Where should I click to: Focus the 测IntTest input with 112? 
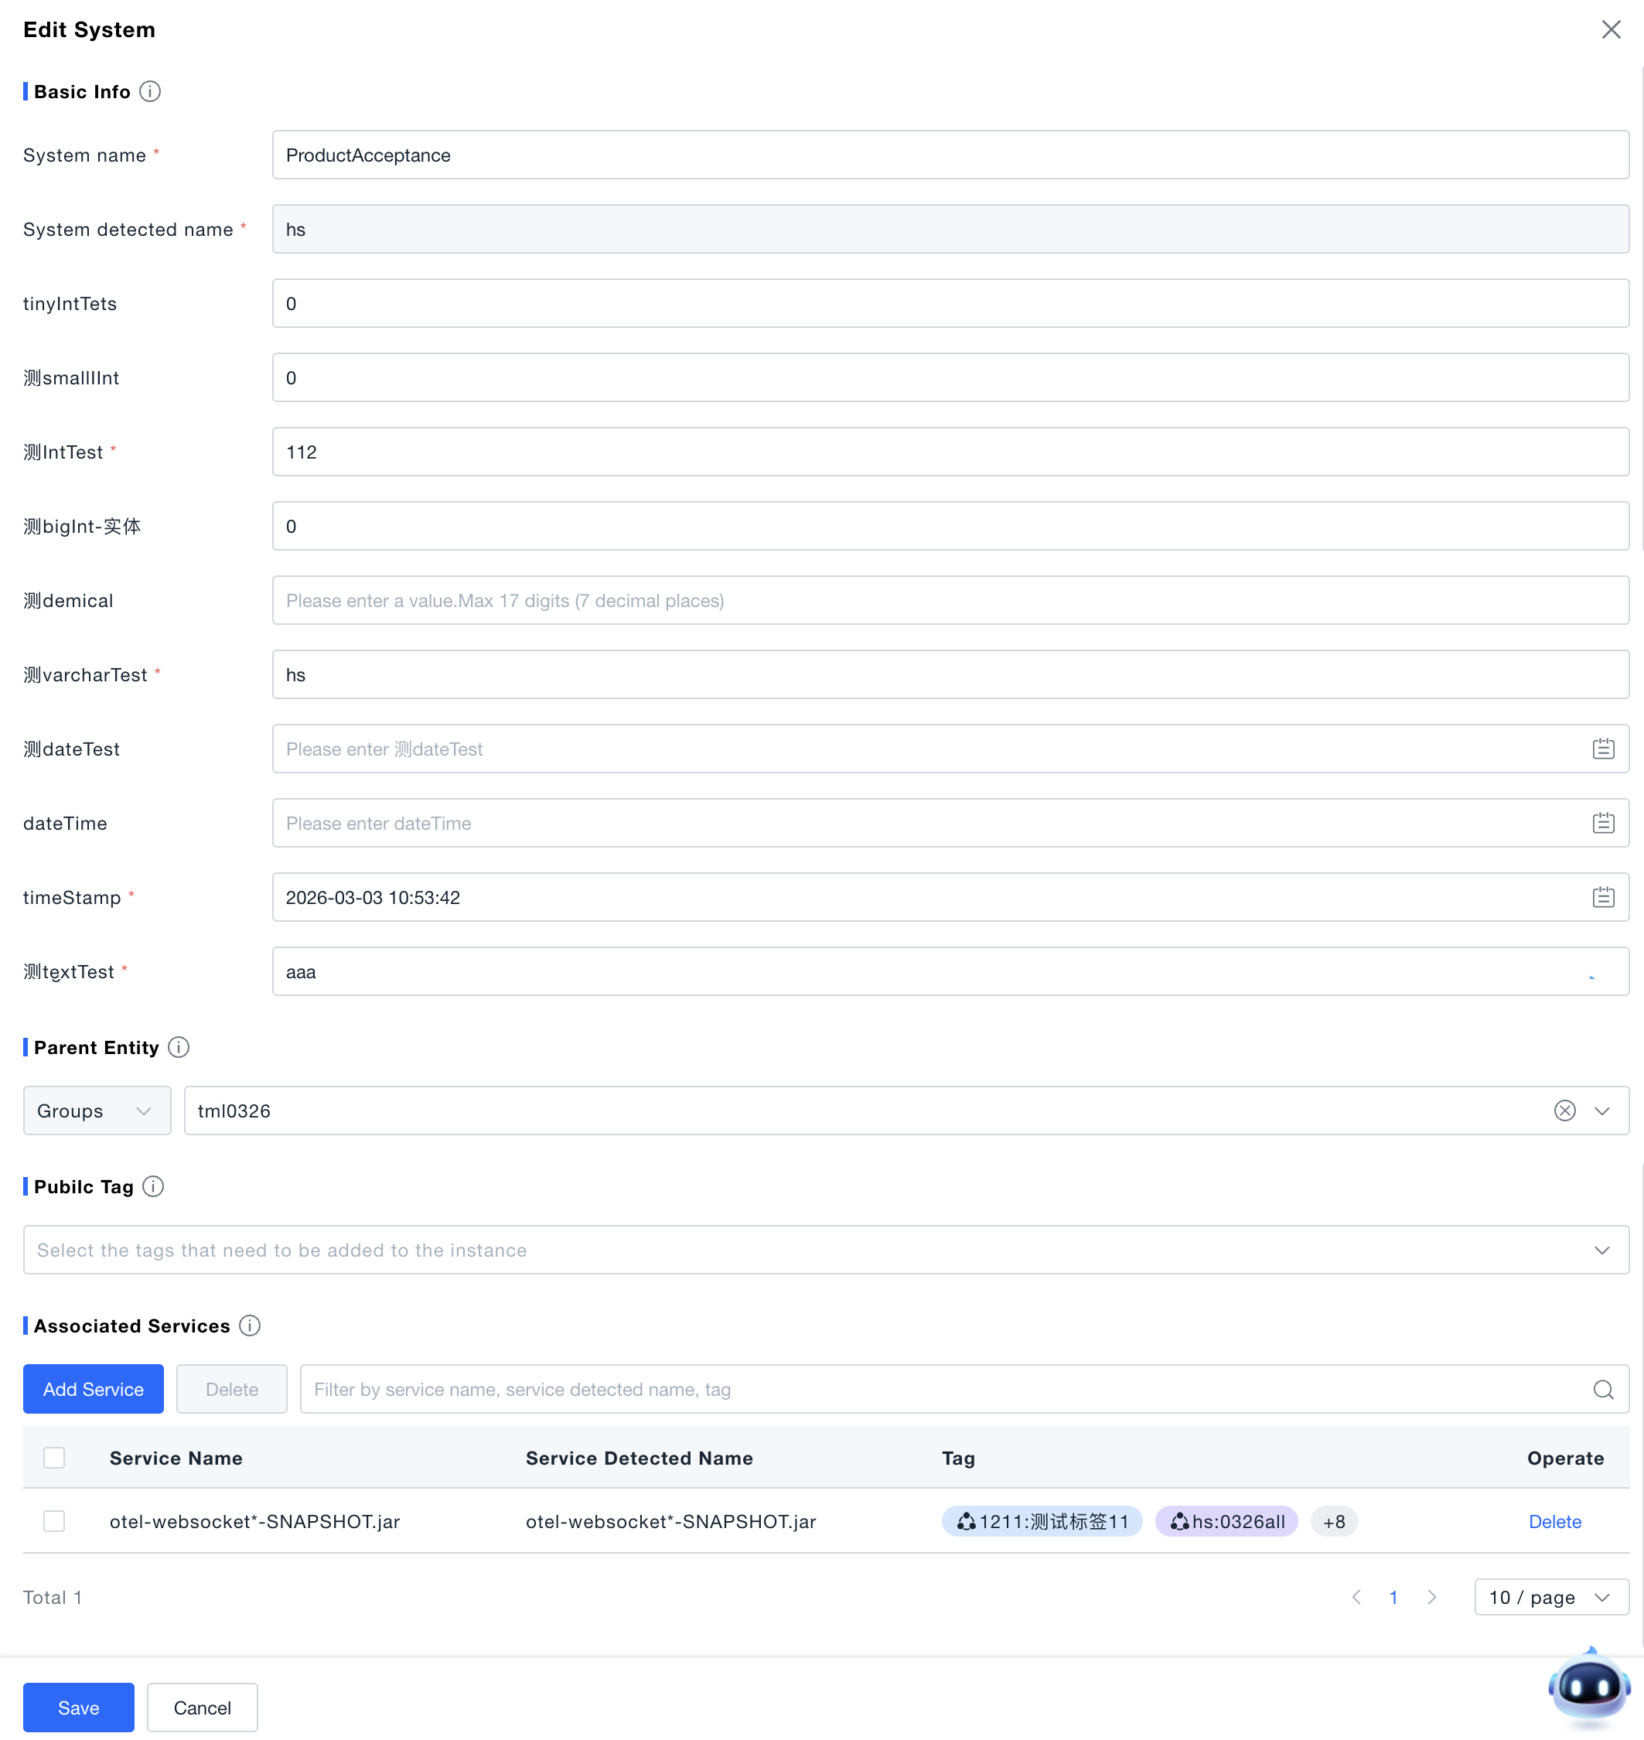click(x=950, y=452)
